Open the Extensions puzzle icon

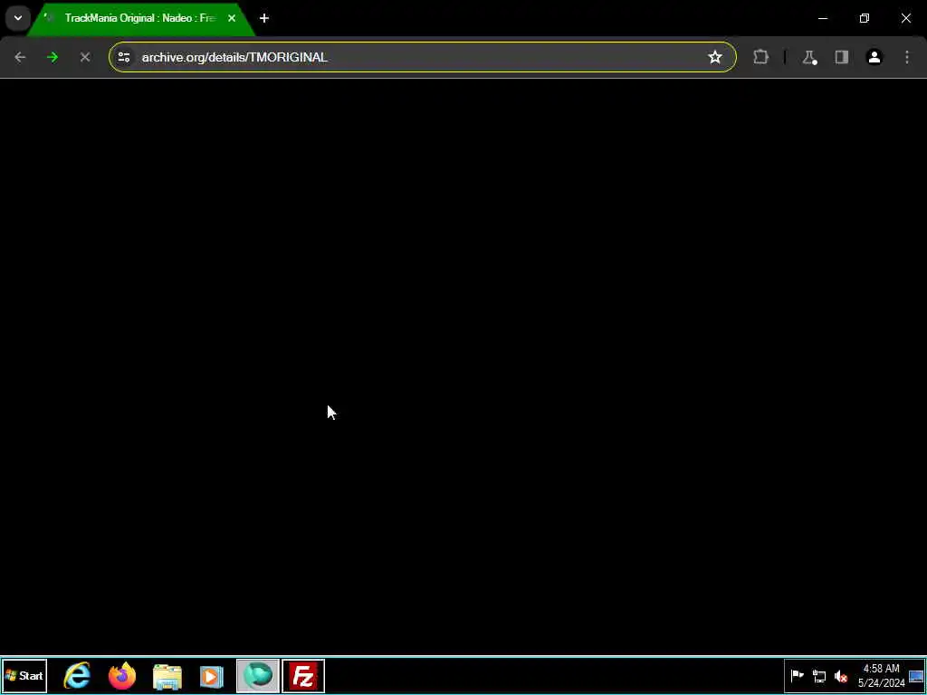(760, 57)
